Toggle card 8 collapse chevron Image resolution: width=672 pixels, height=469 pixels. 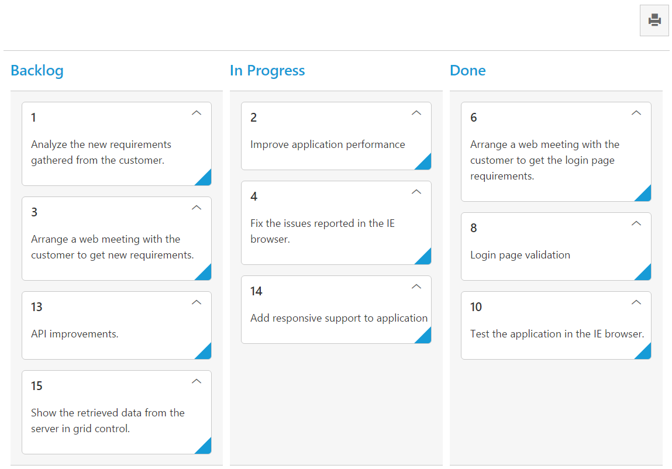coord(636,223)
